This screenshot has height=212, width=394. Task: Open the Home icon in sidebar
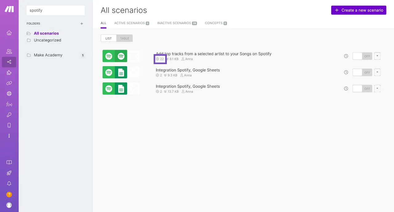coord(9,33)
